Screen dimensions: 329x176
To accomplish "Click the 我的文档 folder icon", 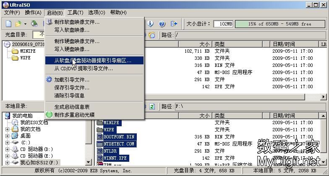I will click(x=15, y=129).
